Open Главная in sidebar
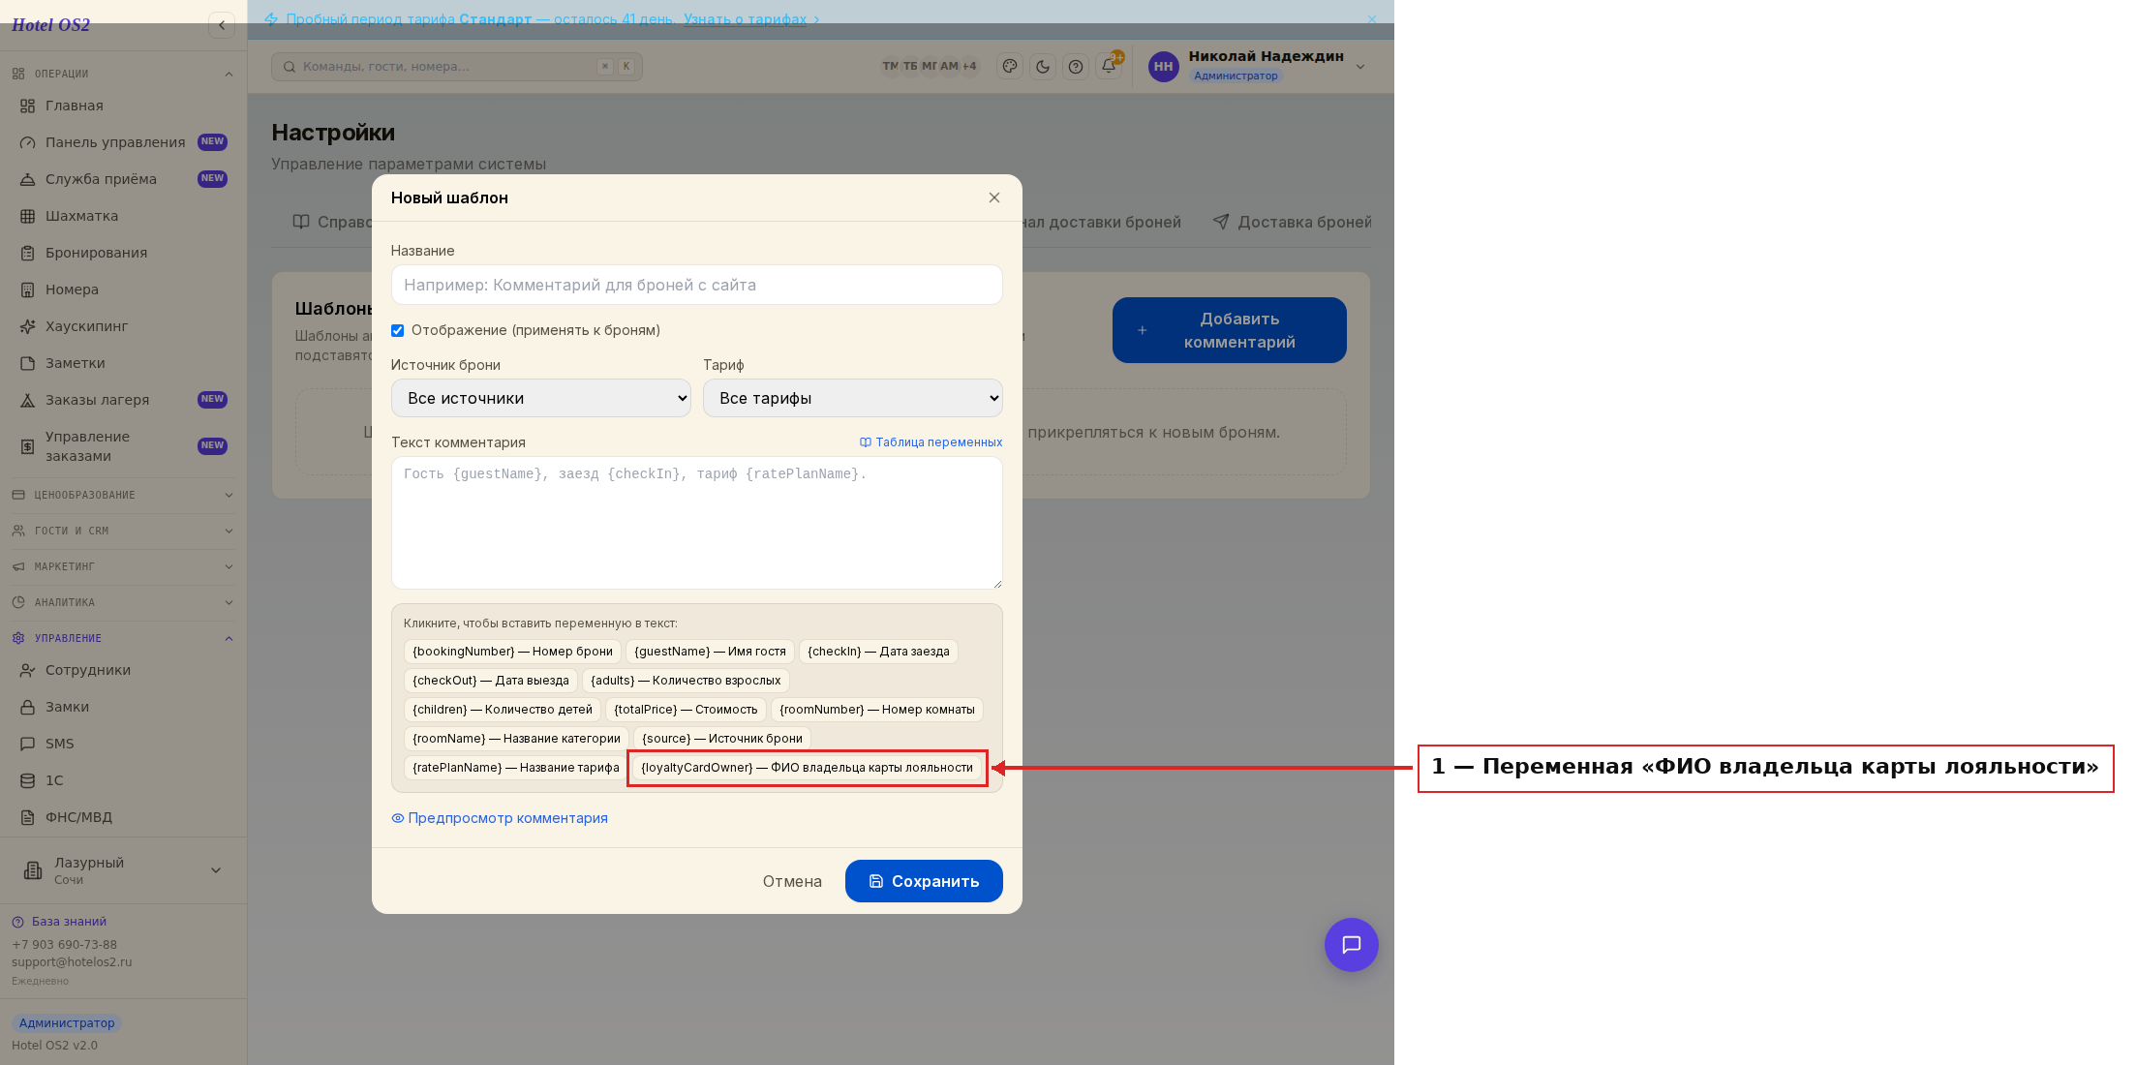This screenshot has width=2137, height=1065. (x=123, y=106)
